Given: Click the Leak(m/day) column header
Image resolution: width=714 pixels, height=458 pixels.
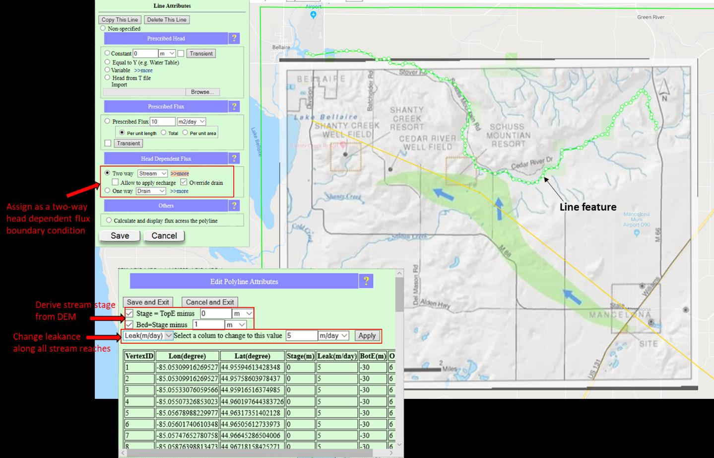Looking at the screenshot, I should (x=337, y=356).
